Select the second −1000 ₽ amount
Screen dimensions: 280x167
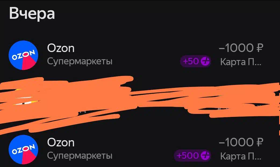click(x=241, y=142)
